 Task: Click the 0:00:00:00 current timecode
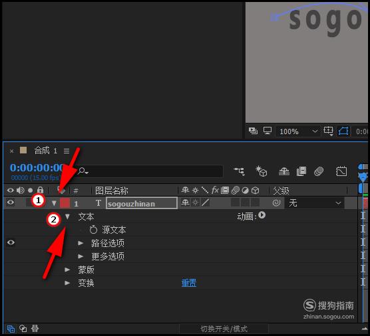(x=37, y=167)
